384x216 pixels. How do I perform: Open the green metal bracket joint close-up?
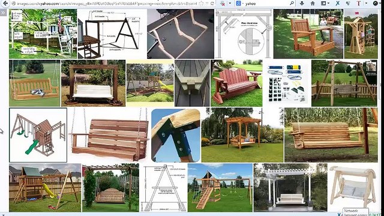(x=176, y=136)
